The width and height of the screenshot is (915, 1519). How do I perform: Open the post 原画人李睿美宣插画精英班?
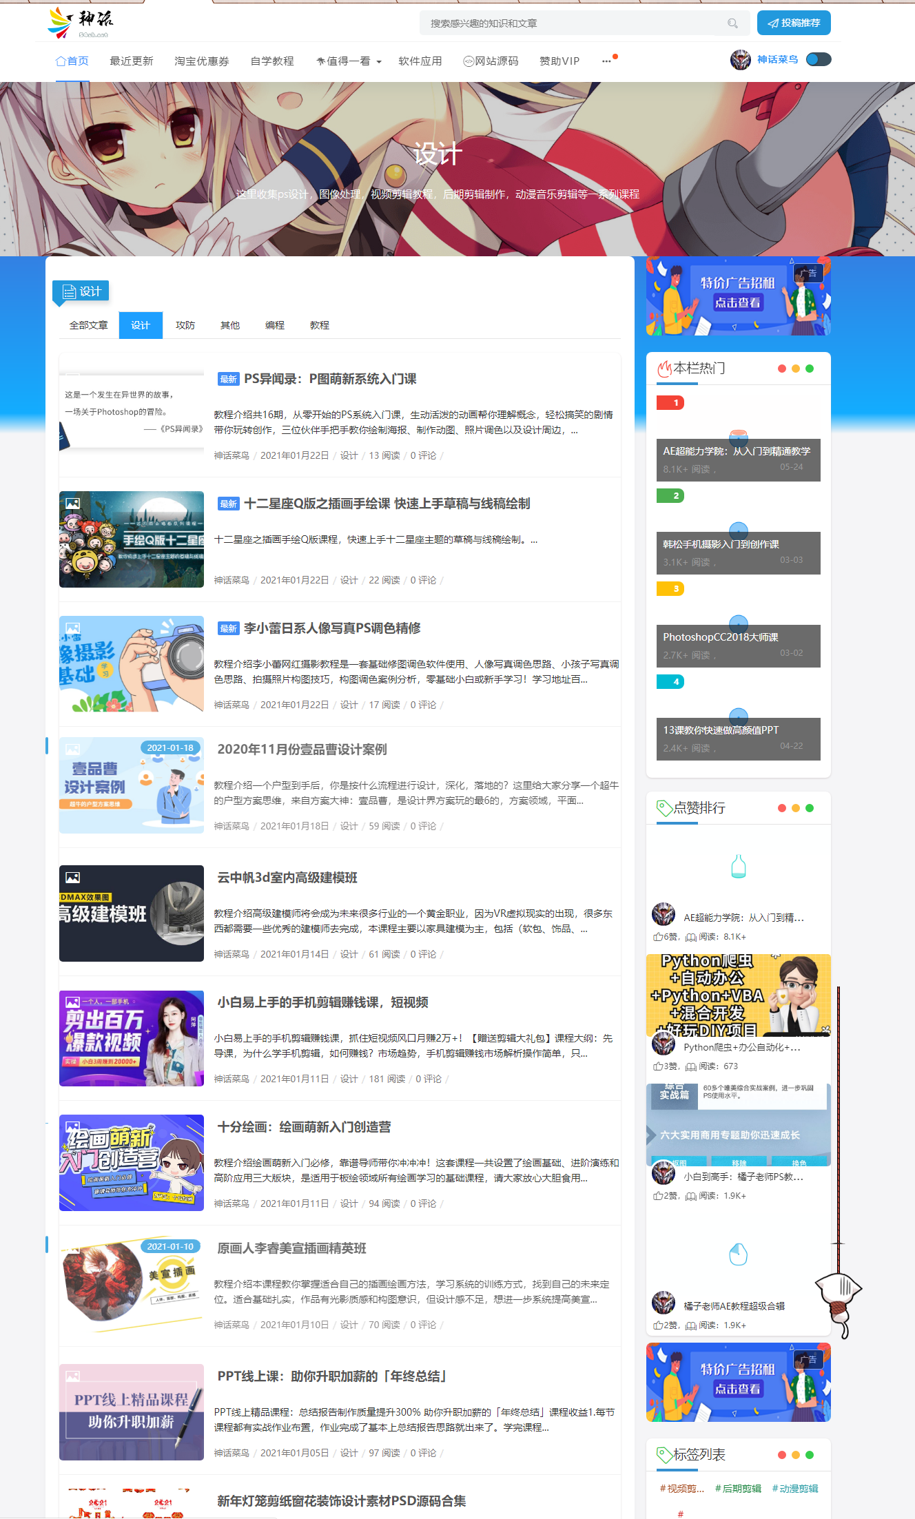291,1248
